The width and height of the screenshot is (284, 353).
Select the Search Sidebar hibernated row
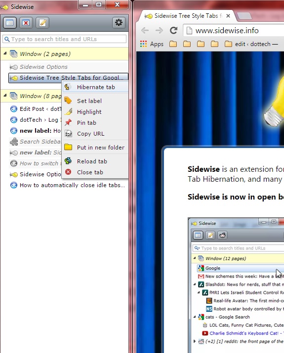(35, 142)
